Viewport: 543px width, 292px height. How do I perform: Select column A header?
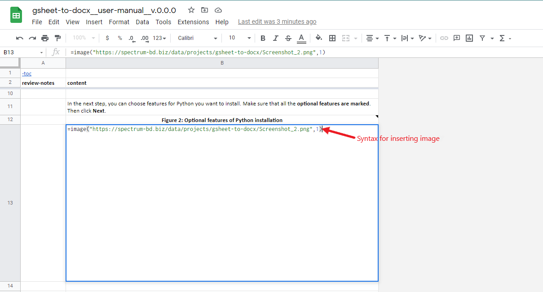click(x=43, y=63)
